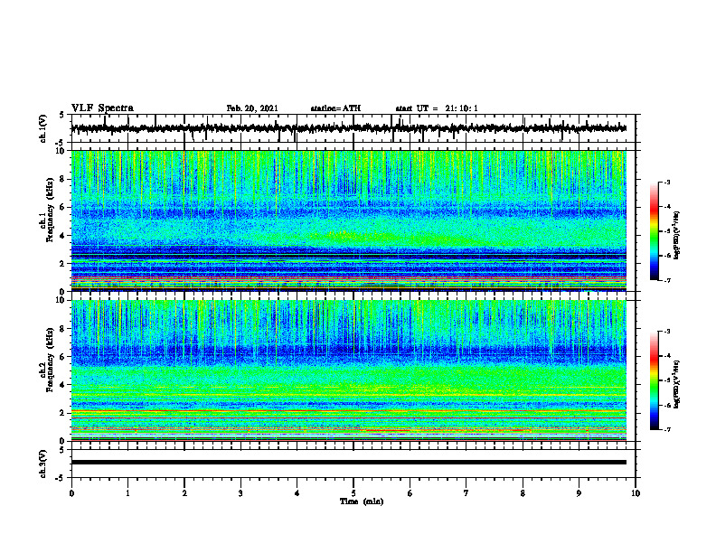The height and width of the screenshot is (553, 716).
Task: Click the "4" kHz tick on ch.2 spectrogram
Action: click(x=63, y=385)
